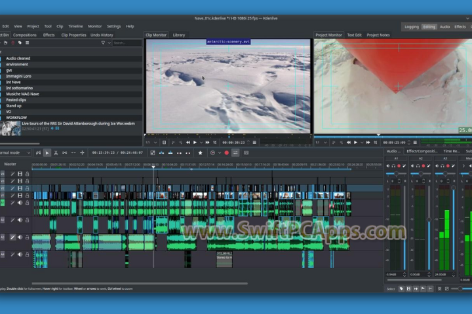
Task: Hide video on track V1
Action: (20, 196)
